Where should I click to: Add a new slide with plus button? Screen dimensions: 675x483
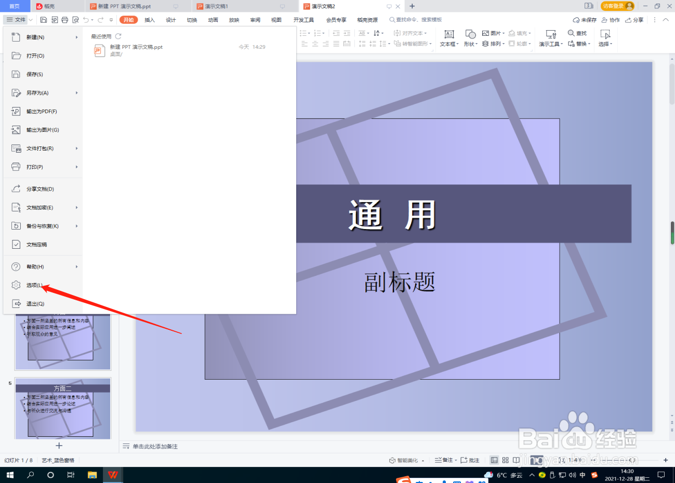point(59,446)
